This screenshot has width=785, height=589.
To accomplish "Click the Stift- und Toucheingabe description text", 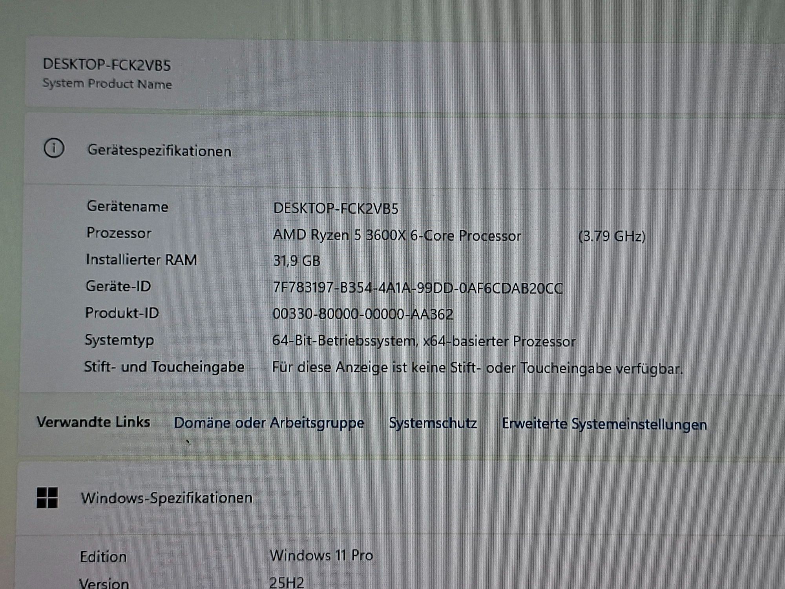I will tap(477, 368).
